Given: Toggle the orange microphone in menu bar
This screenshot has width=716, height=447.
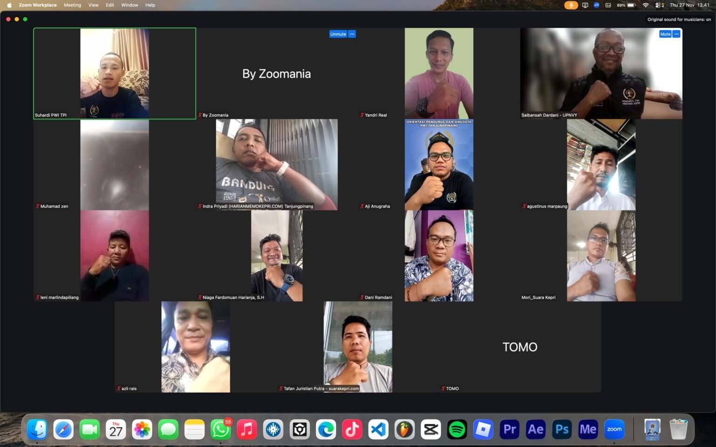Looking at the screenshot, I should point(571,5).
